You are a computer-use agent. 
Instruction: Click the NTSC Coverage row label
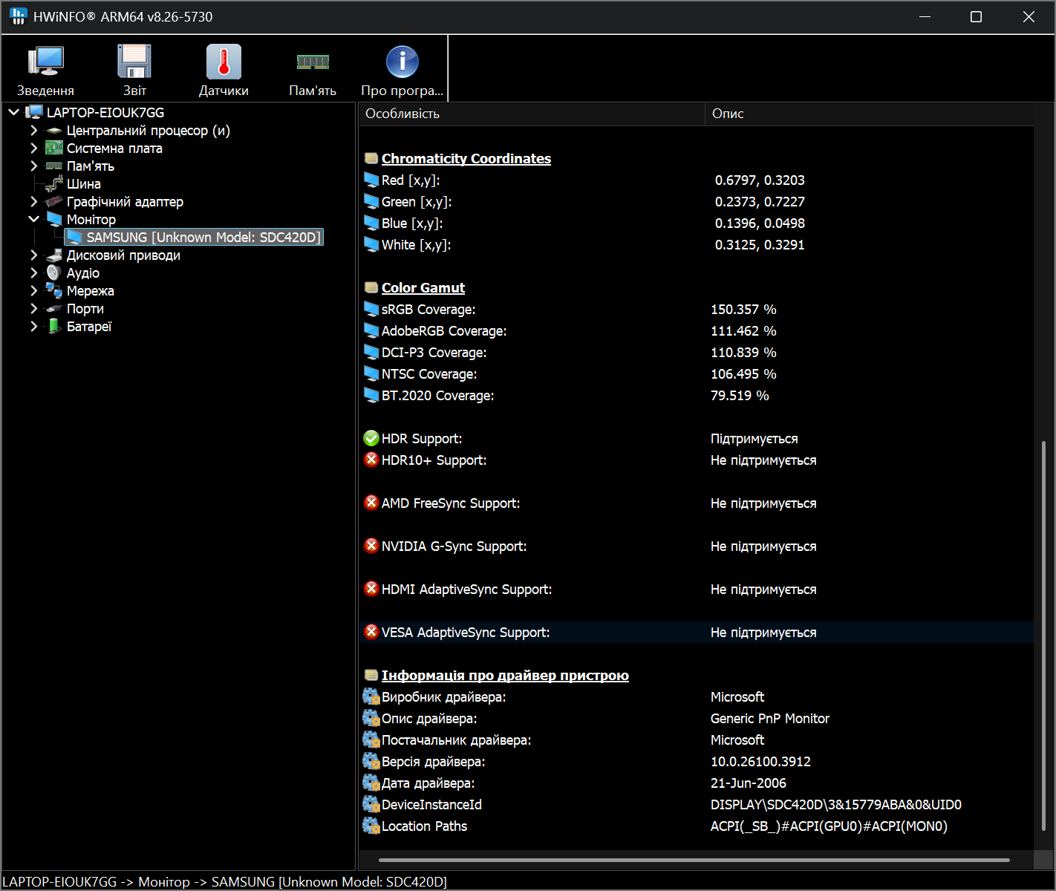(429, 373)
